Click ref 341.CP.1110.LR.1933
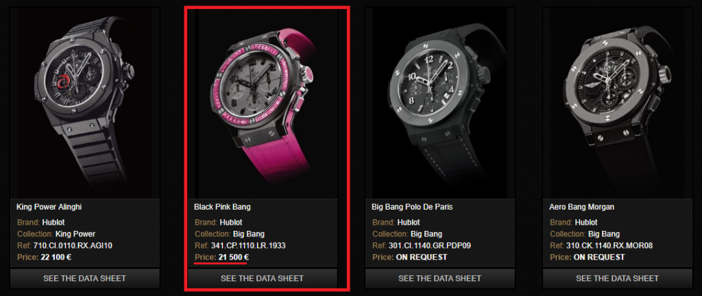This screenshot has width=702, height=296. pos(248,245)
